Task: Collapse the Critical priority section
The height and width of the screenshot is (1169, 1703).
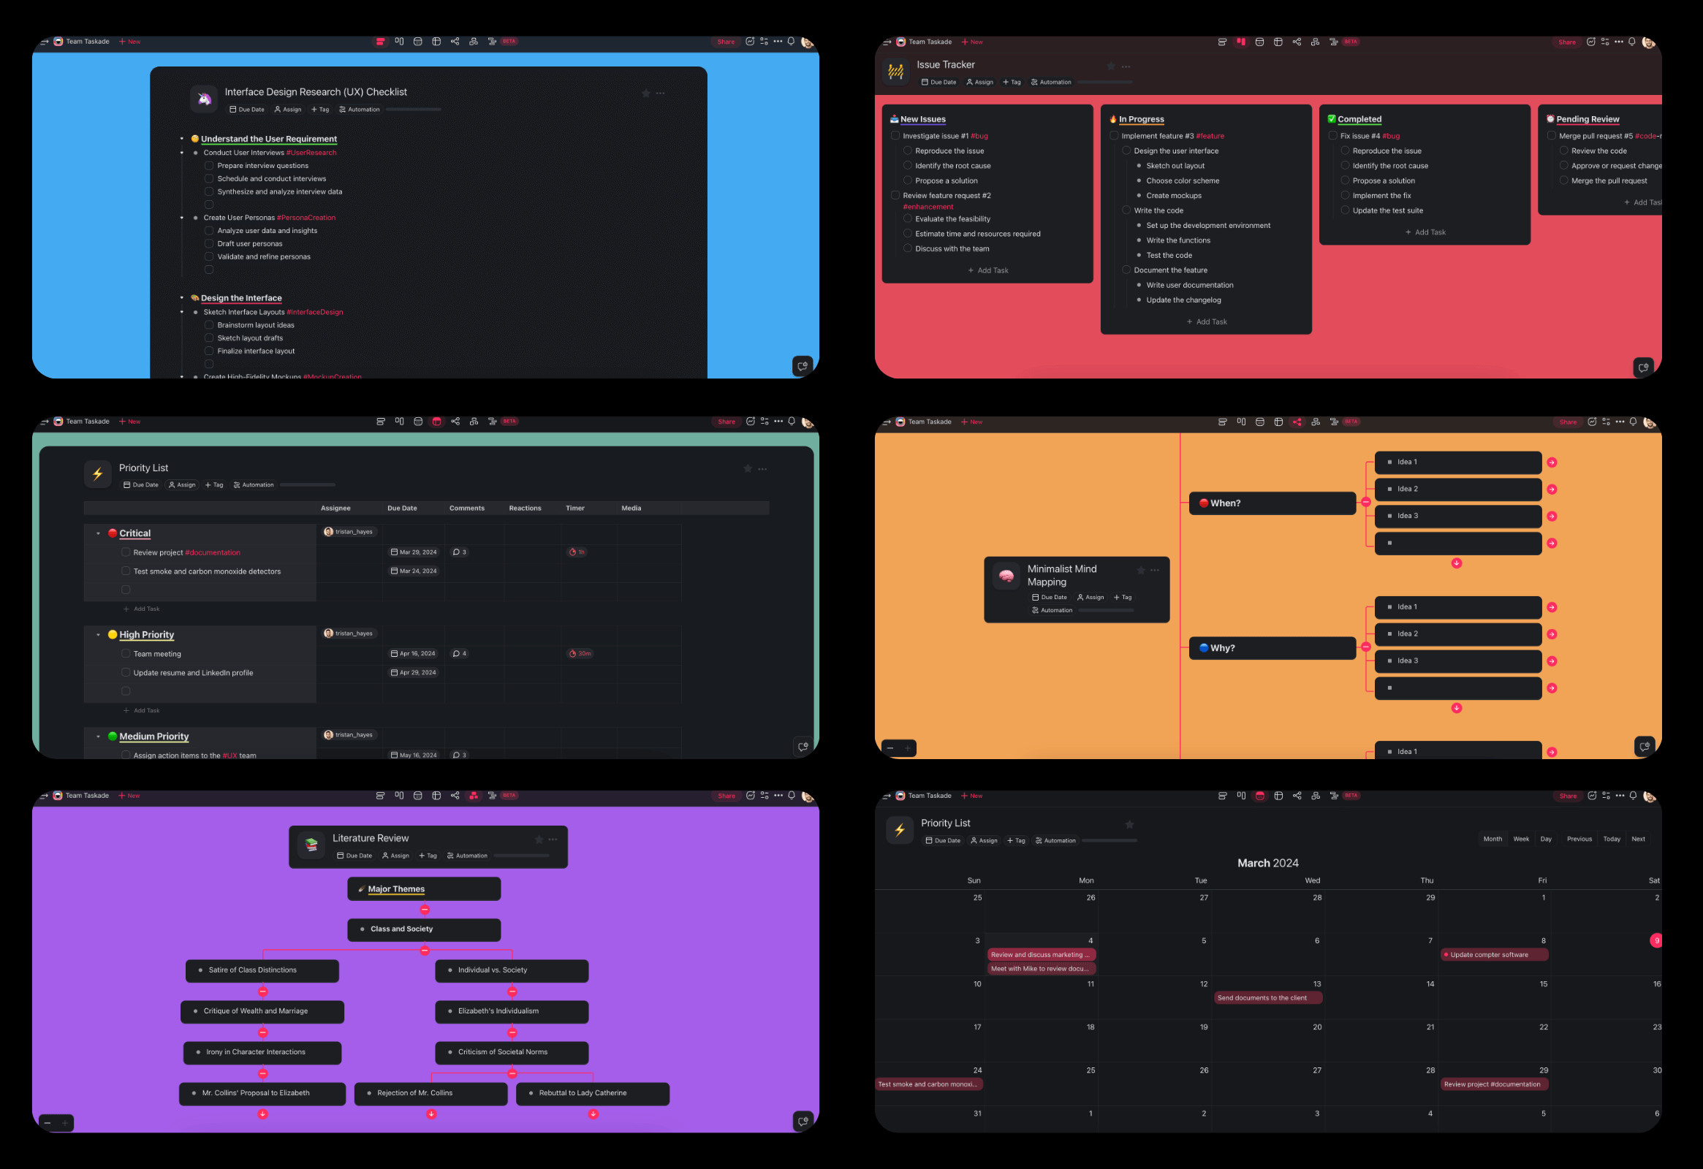Action: pos(99,533)
